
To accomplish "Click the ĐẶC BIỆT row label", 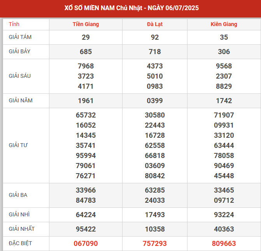I will point(20,243).
